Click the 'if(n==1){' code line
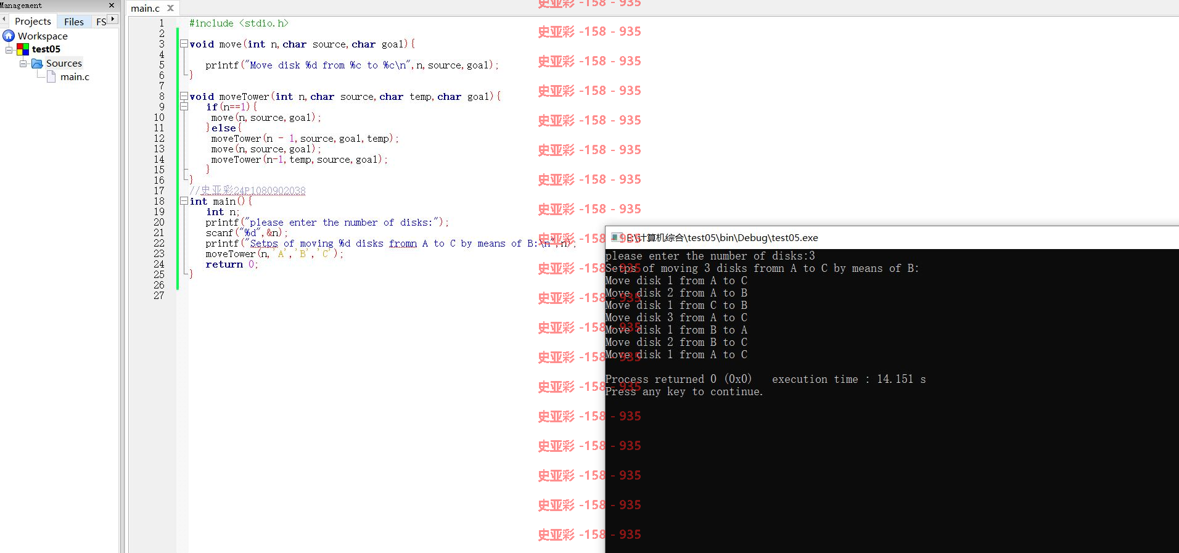1179x553 pixels. [x=231, y=107]
